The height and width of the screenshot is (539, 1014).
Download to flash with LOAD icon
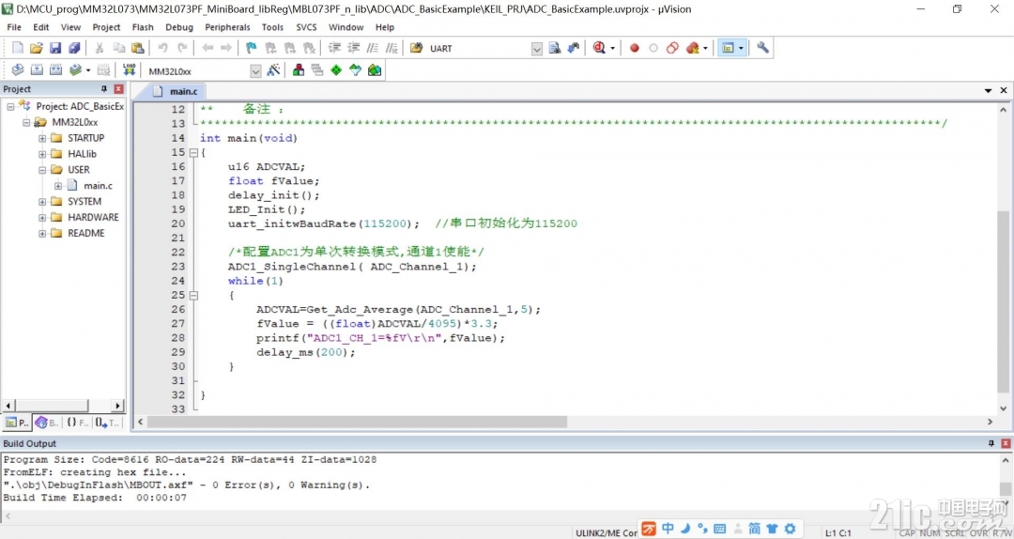(x=130, y=69)
